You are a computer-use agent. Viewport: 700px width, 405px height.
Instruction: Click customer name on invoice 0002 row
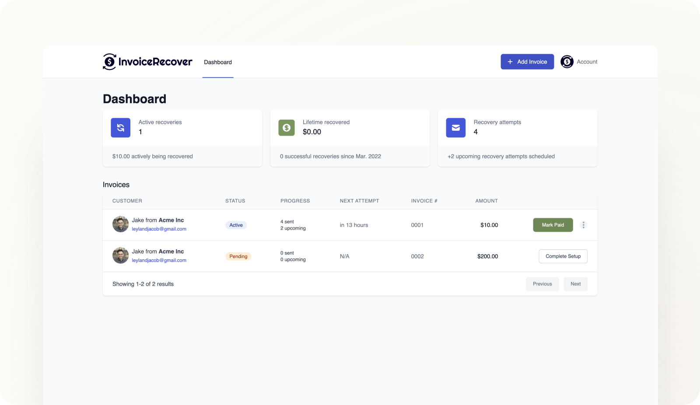[x=158, y=251]
